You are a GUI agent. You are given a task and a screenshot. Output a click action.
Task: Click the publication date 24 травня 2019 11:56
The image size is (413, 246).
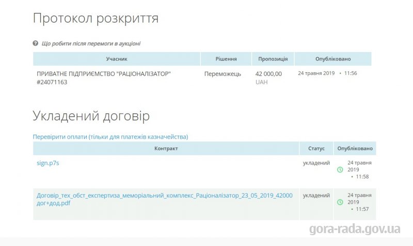coord(327,73)
